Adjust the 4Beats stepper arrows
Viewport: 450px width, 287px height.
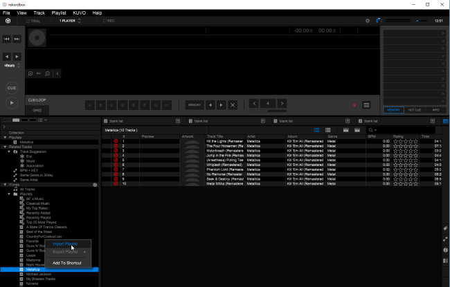coord(19,66)
